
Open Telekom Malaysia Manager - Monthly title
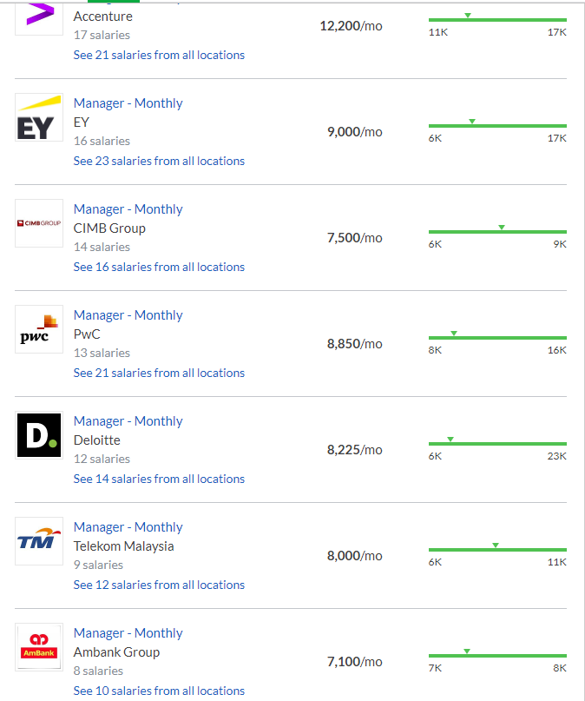[x=128, y=527]
